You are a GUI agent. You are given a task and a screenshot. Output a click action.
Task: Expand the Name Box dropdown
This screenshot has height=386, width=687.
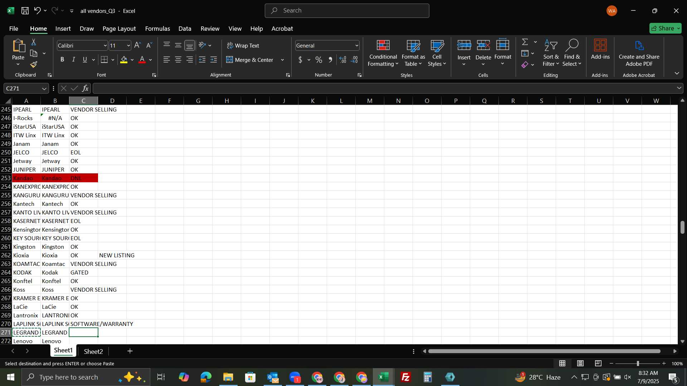tap(44, 89)
